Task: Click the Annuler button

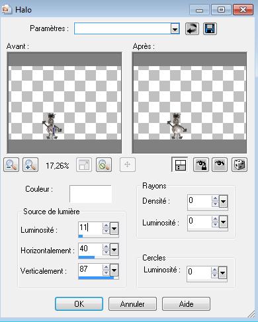Action: [x=132, y=304]
